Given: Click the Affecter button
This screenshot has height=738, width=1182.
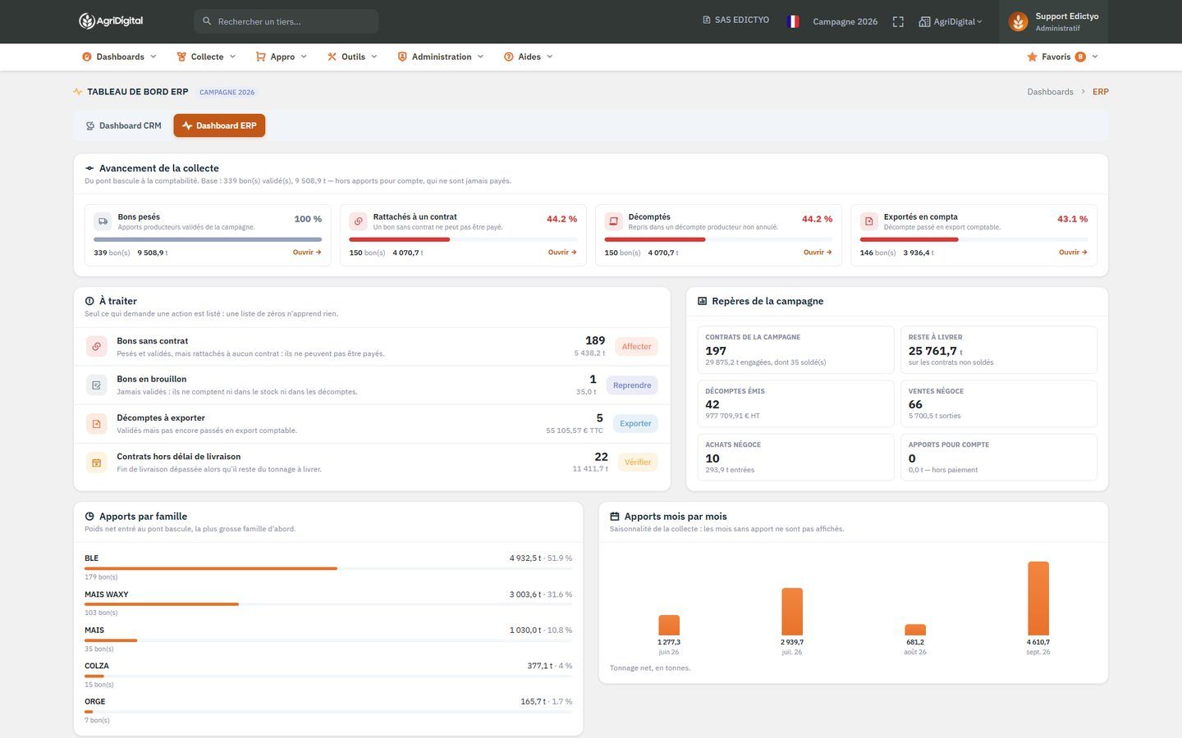Looking at the screenshot, I should pyautogui.click(x=636, y=347).
